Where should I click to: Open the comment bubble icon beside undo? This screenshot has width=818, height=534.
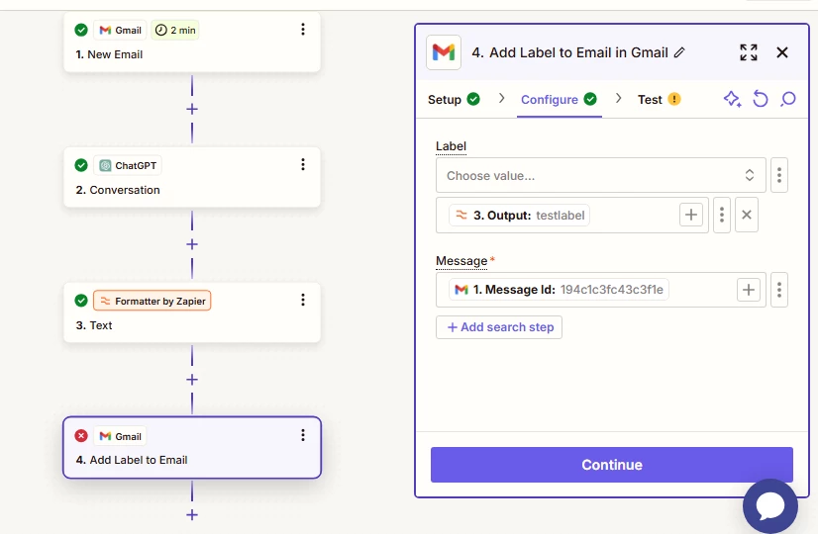(788, 99)
